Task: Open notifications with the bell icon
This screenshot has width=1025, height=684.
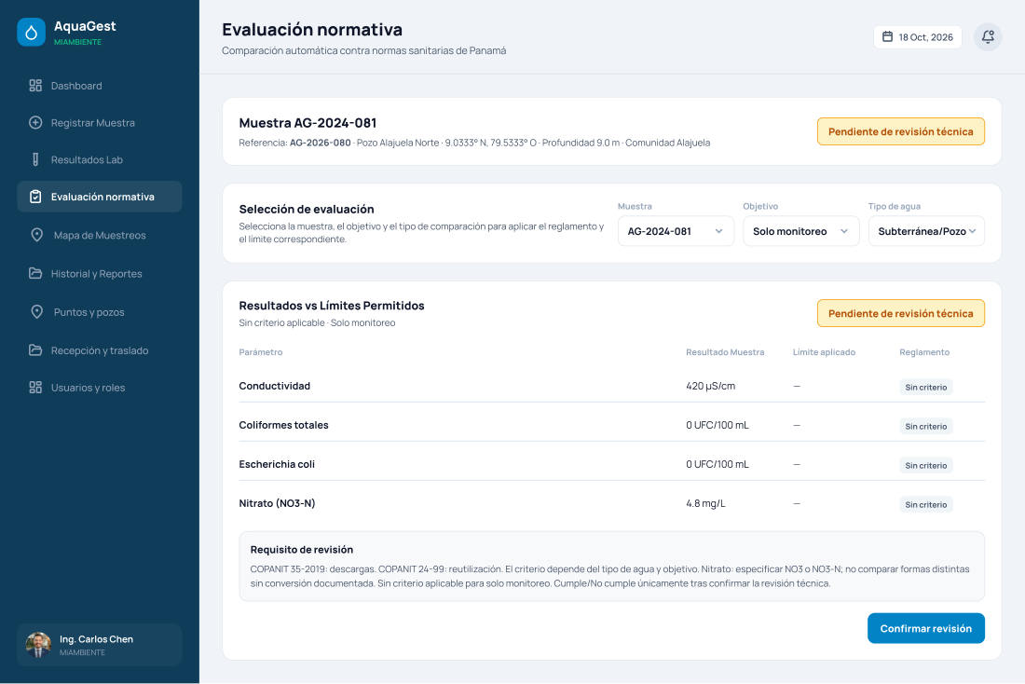Action: (x=988, y=36)
